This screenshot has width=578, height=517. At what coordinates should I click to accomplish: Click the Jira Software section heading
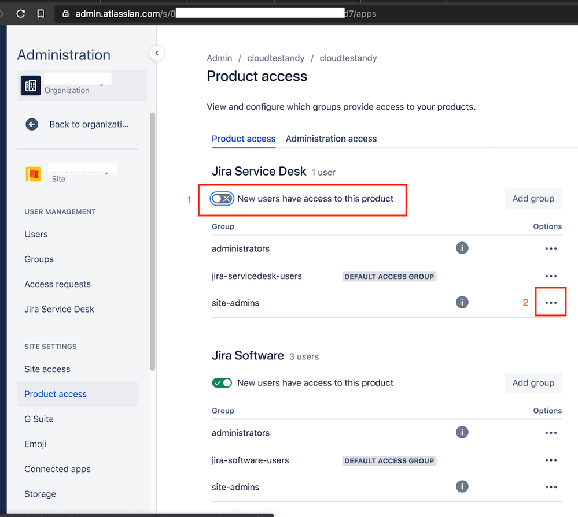coord(248,355)
